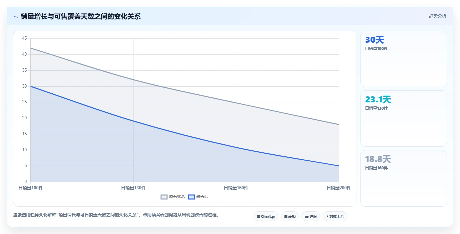Click the gray line point at 日销量160件

(x=236, y=103)
